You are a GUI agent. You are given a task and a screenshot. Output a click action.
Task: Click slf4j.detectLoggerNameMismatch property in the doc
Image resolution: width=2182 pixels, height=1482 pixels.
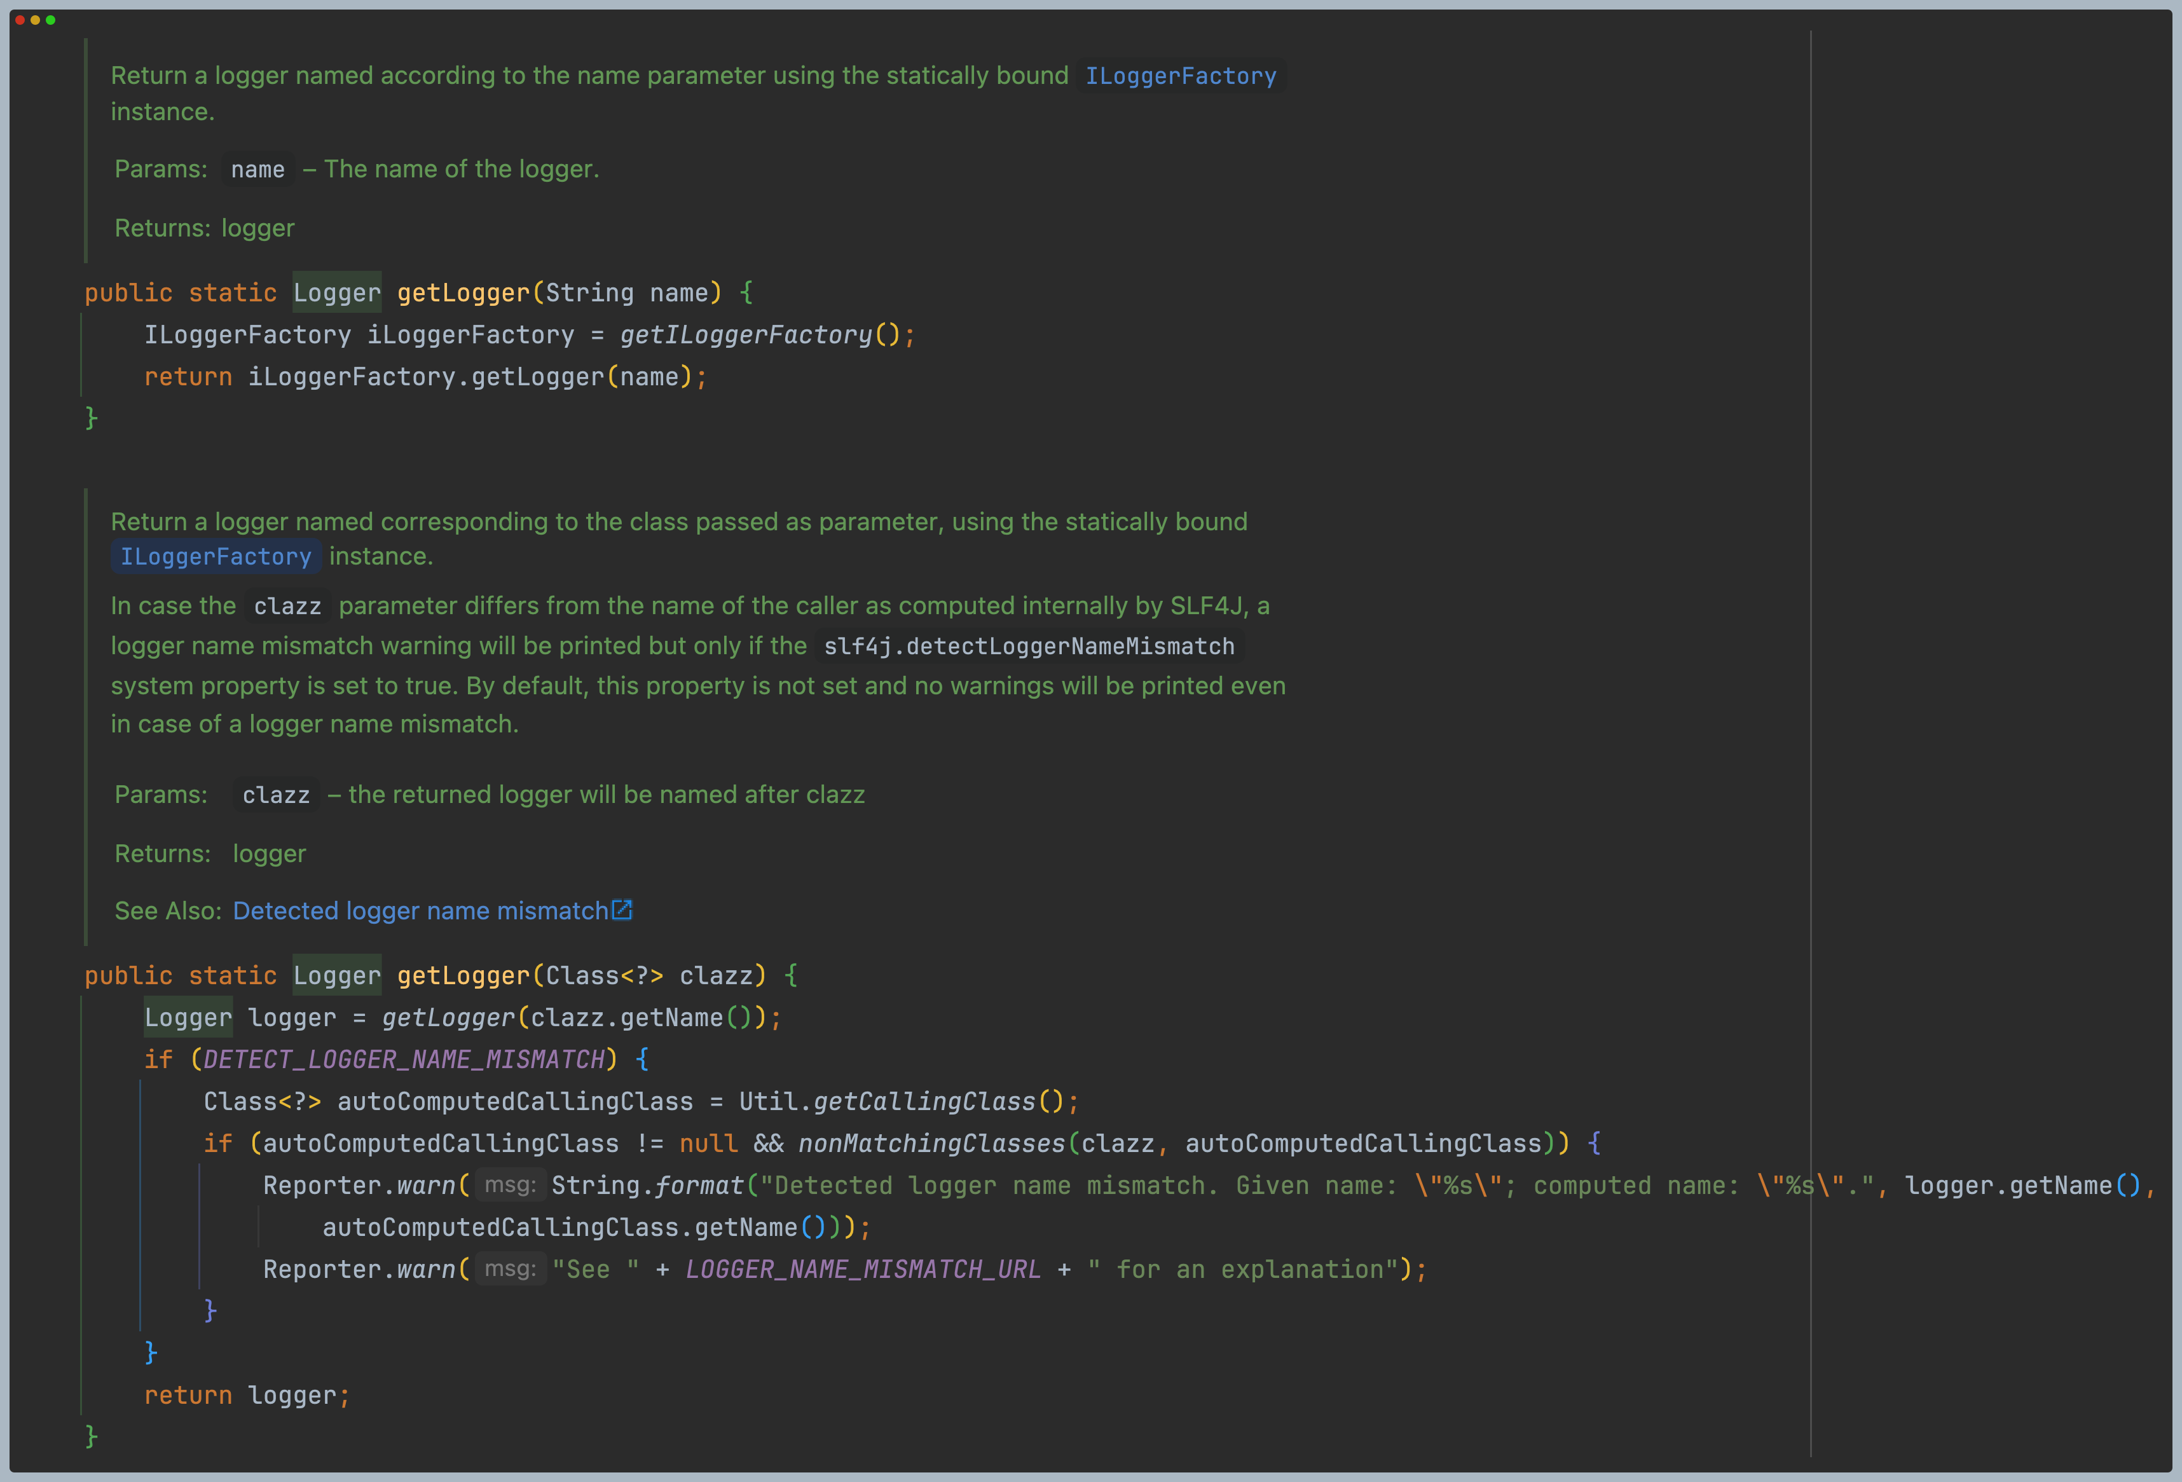(x=1029, y=647)
